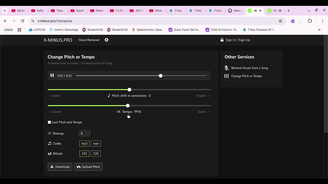Select mp3 codec
Screen dimensions: 328x184
point(84,144)
